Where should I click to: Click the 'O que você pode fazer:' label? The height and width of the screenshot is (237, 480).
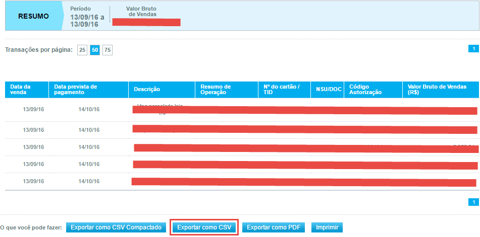31,228
